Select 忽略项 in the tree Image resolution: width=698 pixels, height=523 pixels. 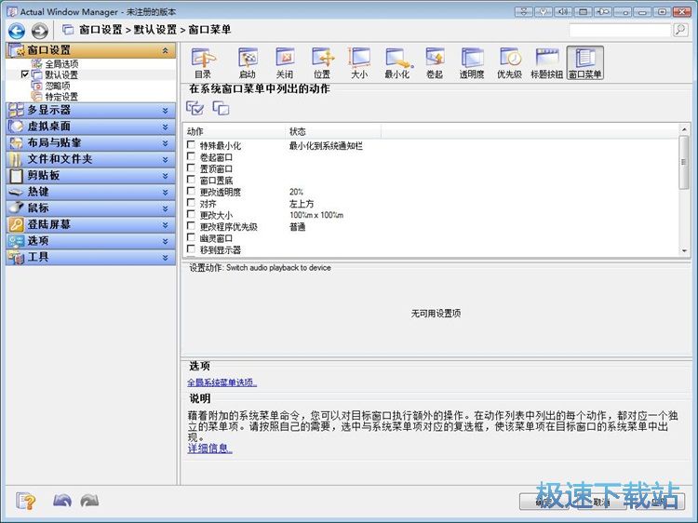tap(58, 86)
